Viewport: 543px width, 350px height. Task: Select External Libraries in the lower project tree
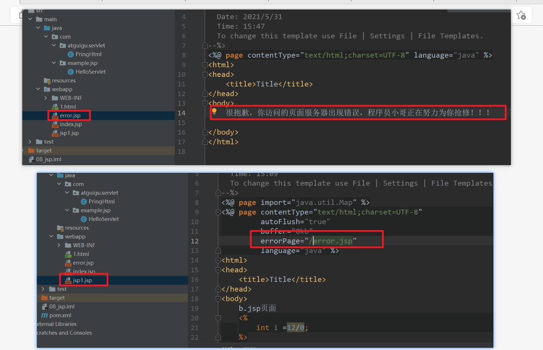pos(57,324)
